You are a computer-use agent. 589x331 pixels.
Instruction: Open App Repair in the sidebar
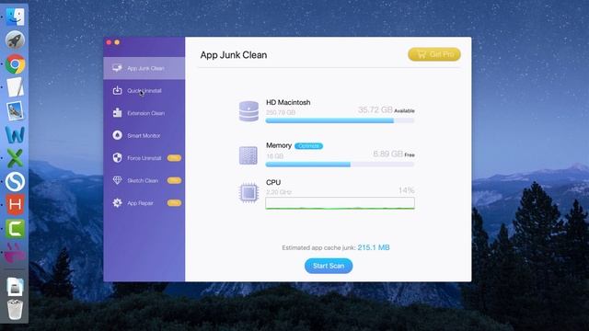[x=144, y=203]
